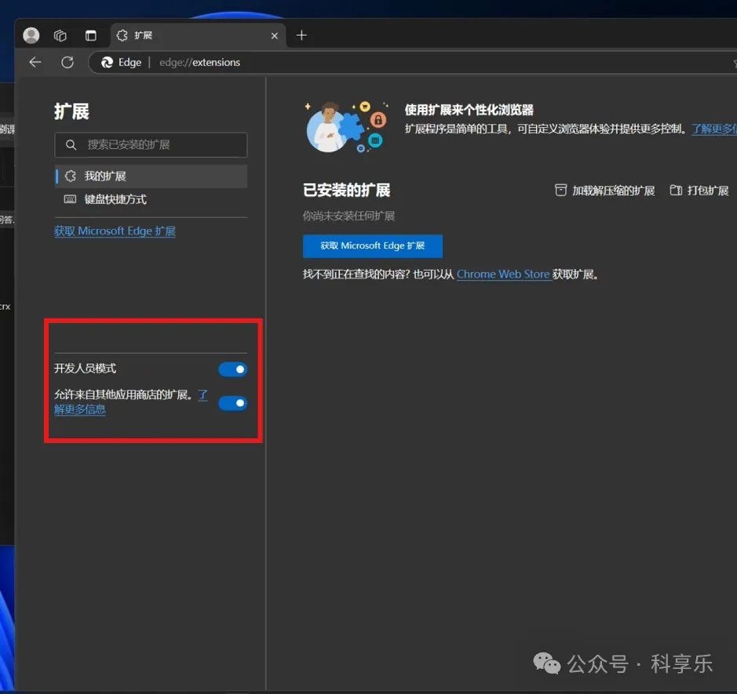
Task: Open a new tab with plus button
Action: pos(301,35)
